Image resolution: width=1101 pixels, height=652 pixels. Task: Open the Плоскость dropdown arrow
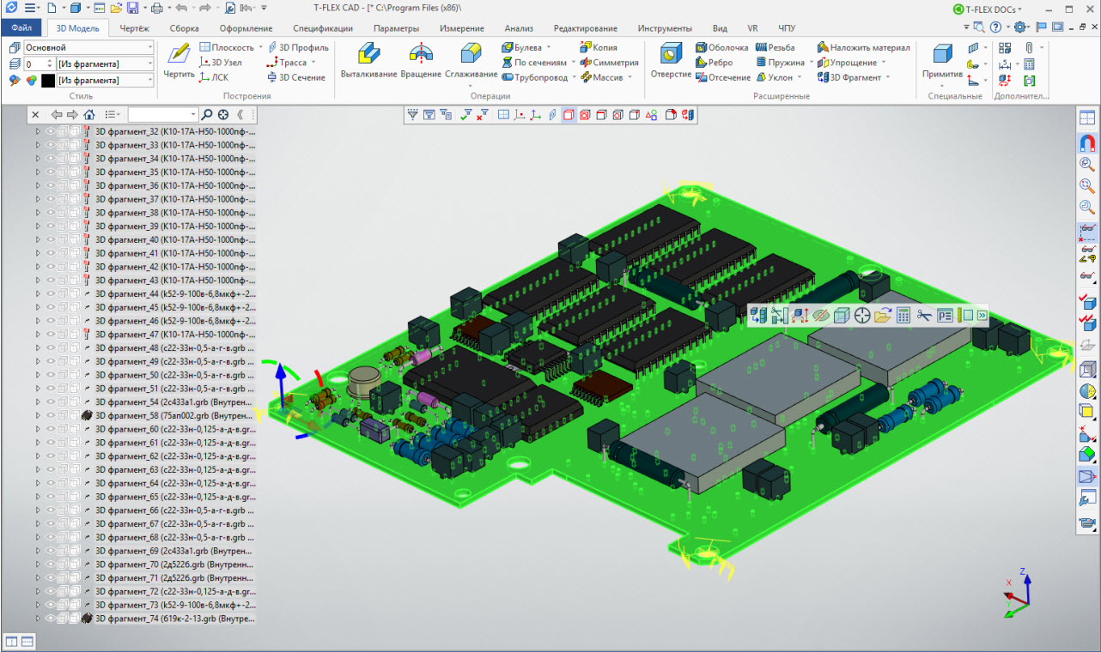point(260,48)
